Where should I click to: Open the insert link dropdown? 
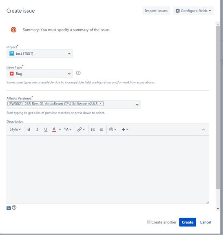(81, 129)
